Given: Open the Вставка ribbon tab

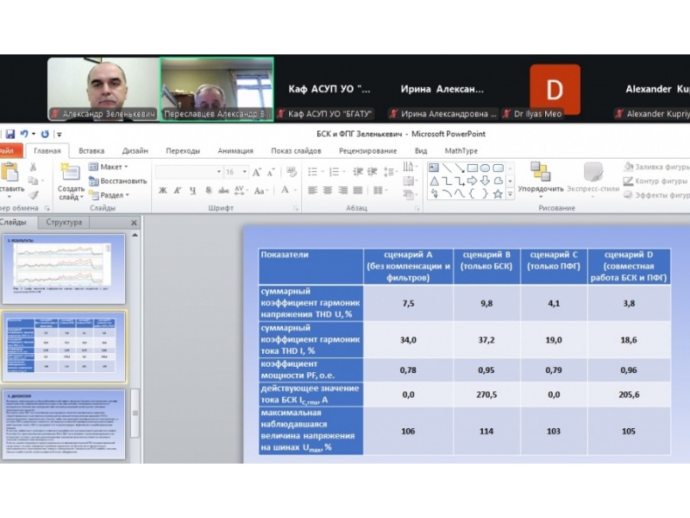Looking at the screenshot, I should coord(91,150).
